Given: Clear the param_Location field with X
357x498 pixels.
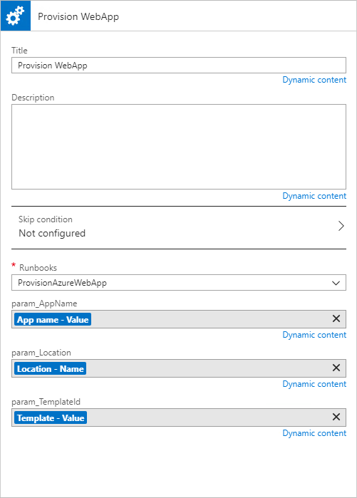Looking at the screenshot, I should [x=336, y=368].
